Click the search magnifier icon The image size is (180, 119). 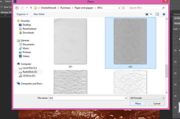163,8
